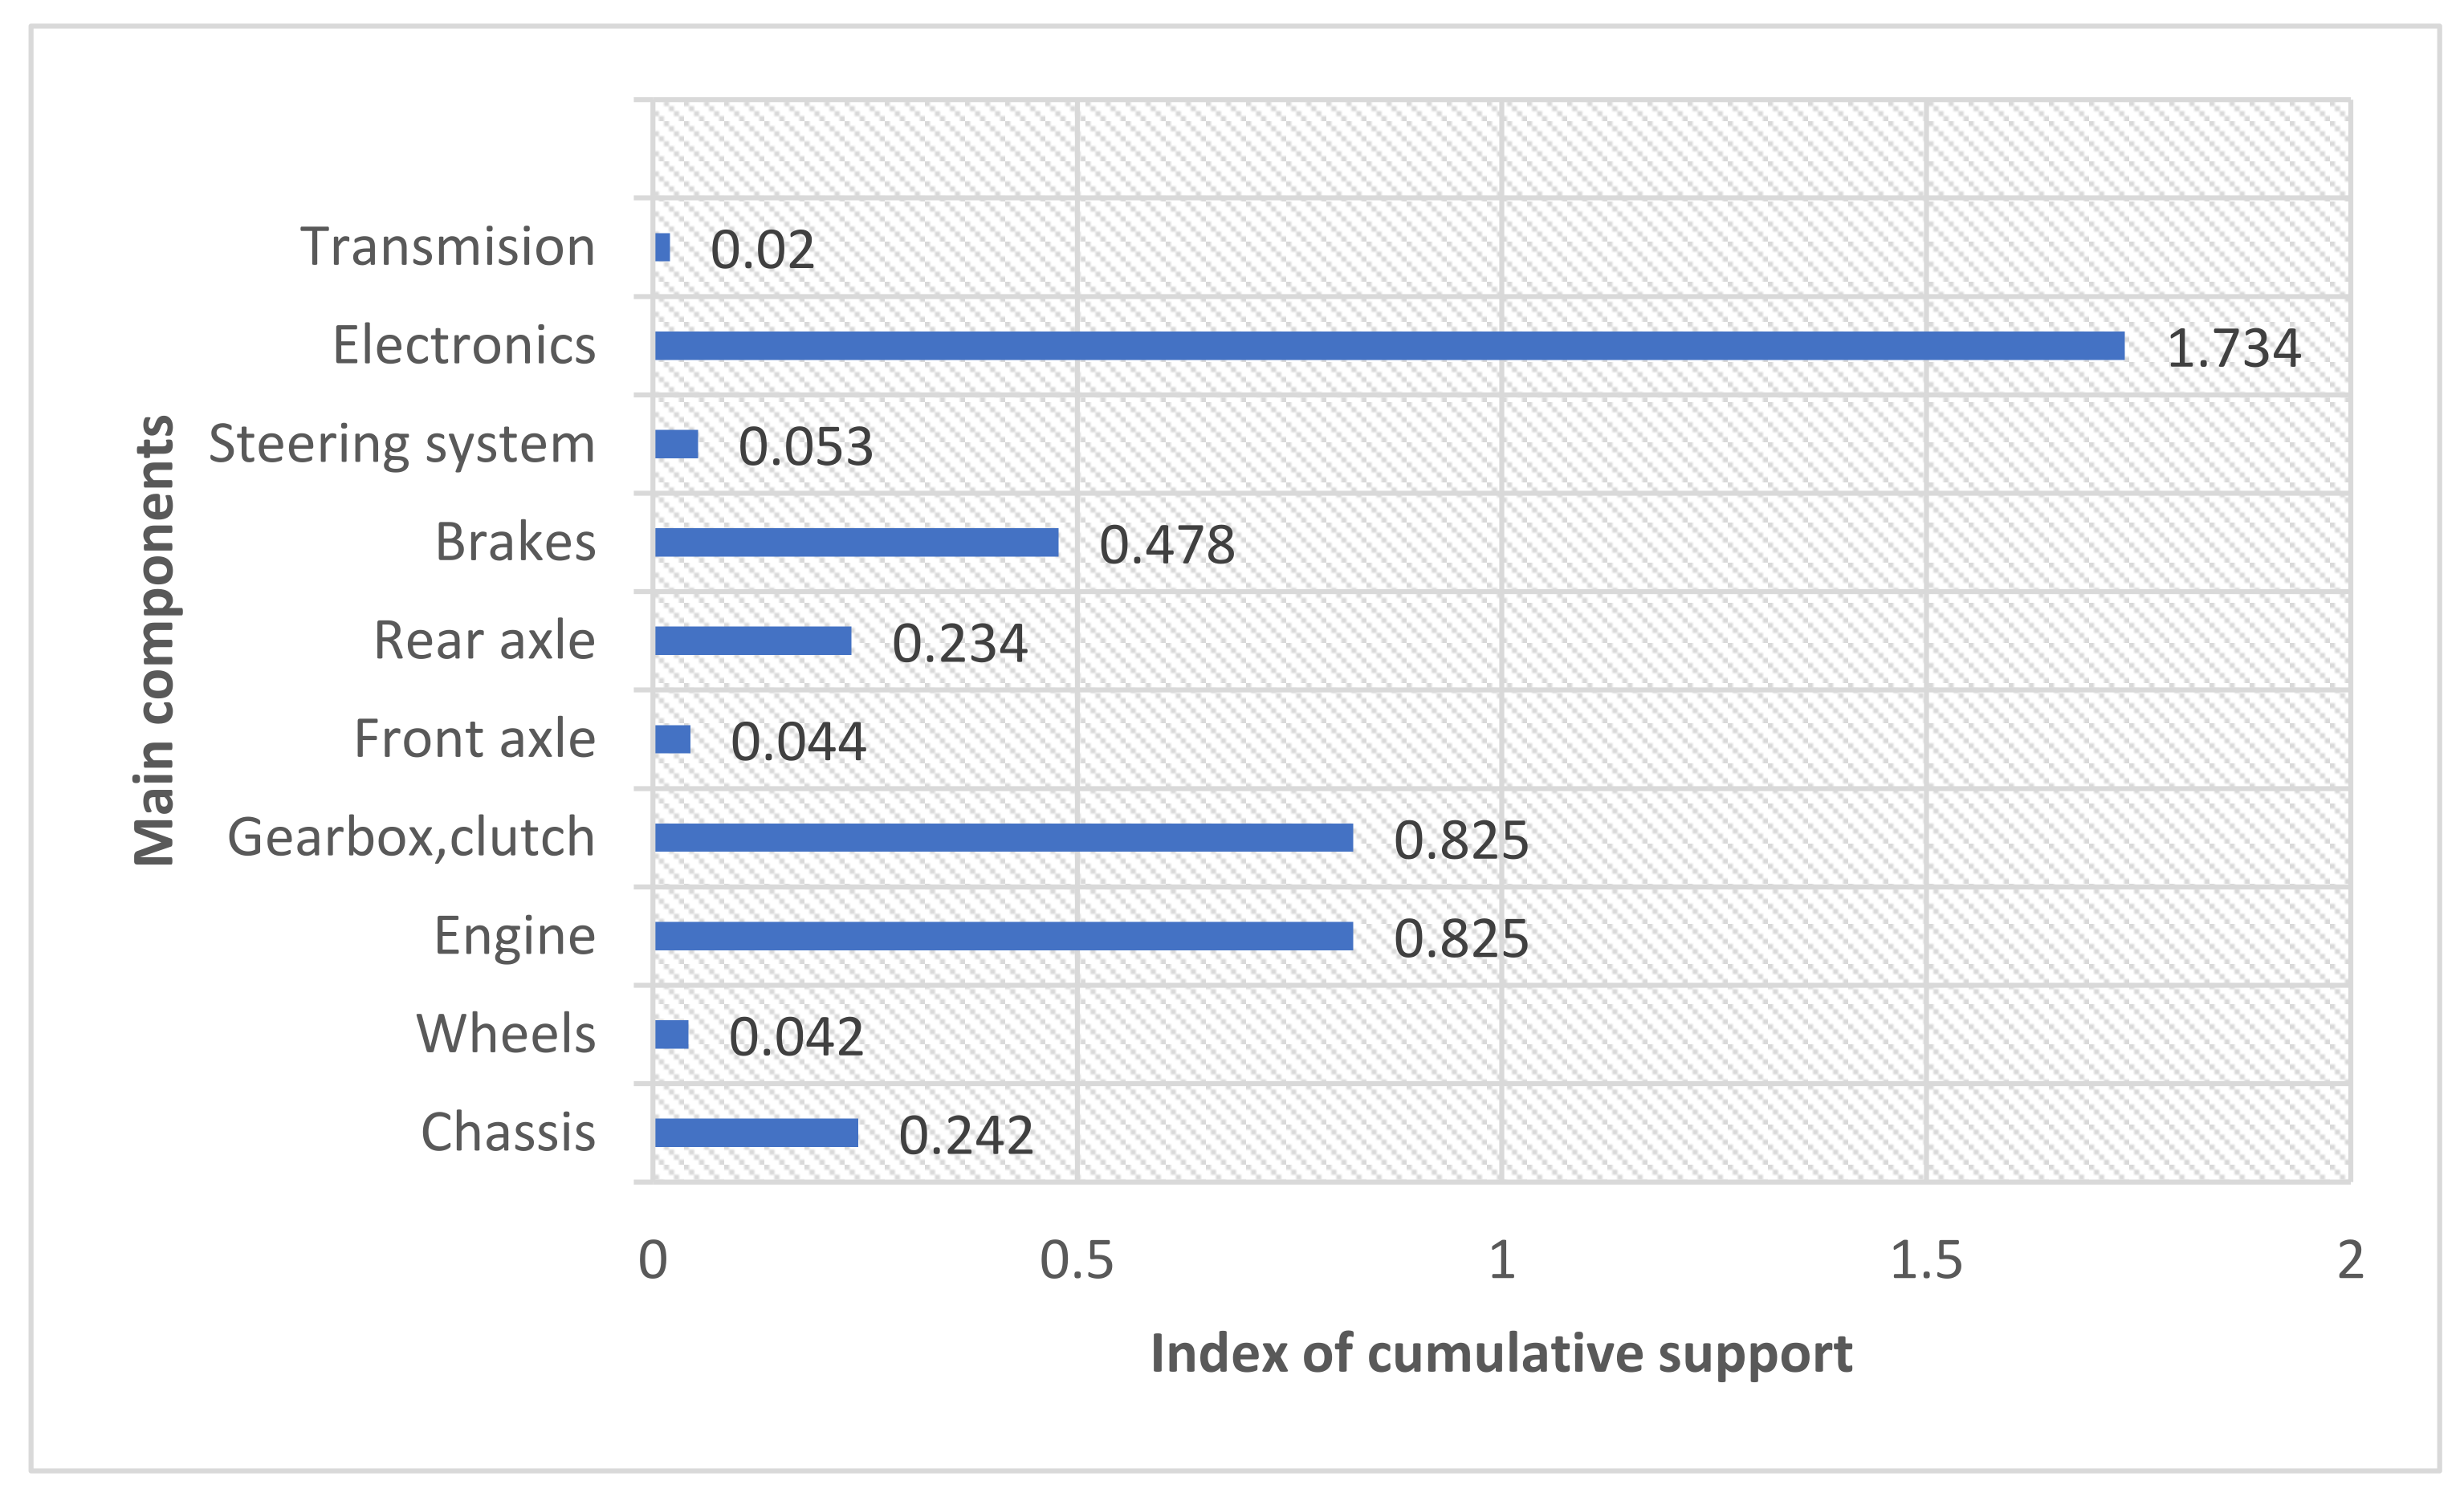2464x1497 pixels.
Task: Click the Main components axis title
Action: point(154,640)
